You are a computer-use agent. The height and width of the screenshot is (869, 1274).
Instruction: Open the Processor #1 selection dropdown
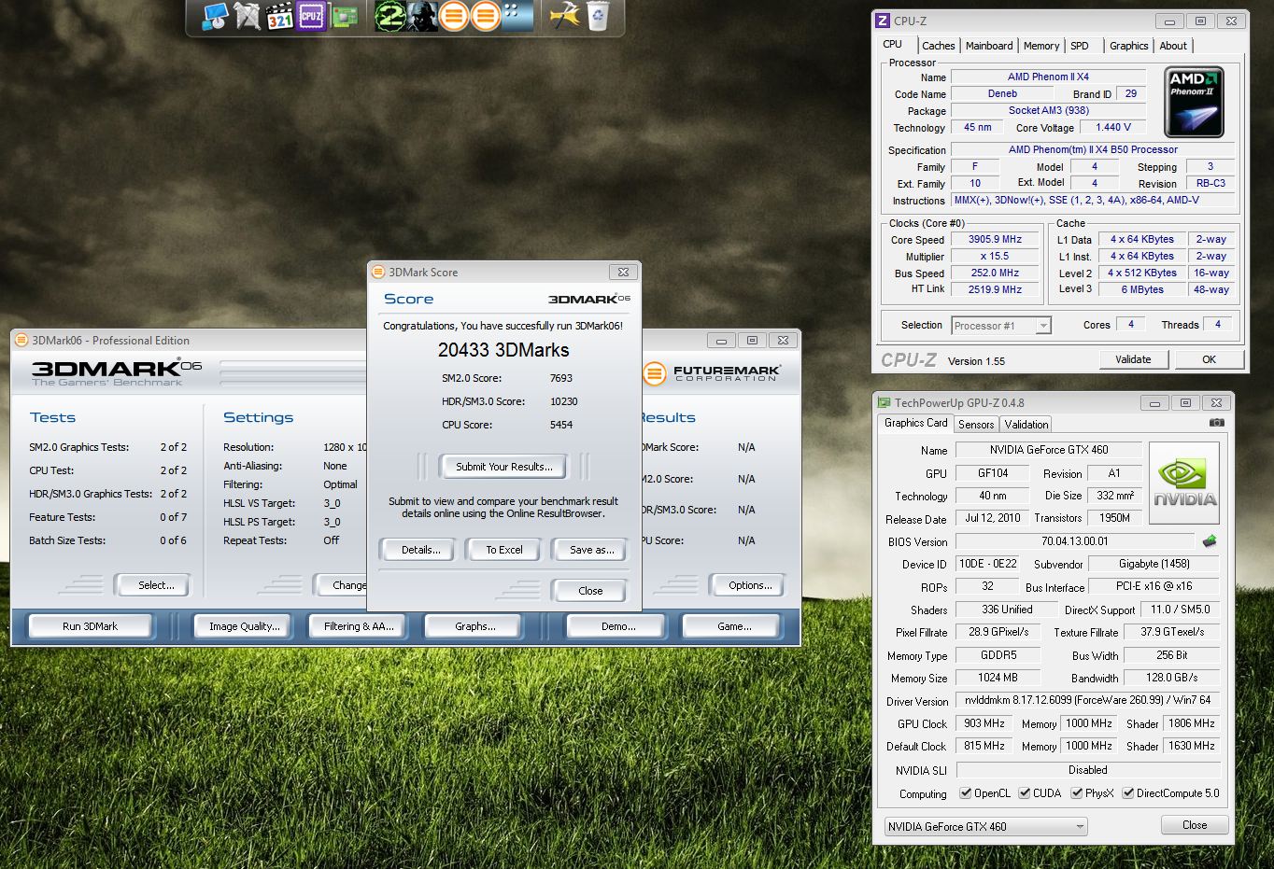(1001, 326)
